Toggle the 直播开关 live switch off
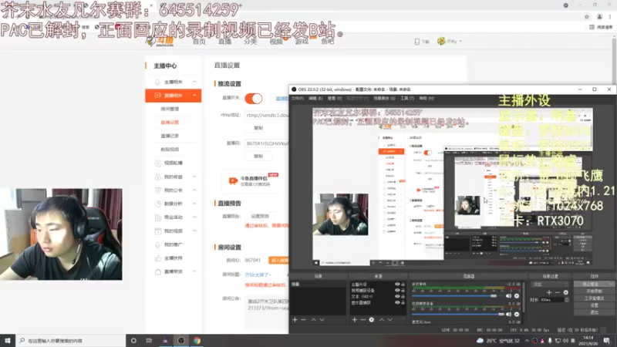Screen dimensions: 617x347 254,99
